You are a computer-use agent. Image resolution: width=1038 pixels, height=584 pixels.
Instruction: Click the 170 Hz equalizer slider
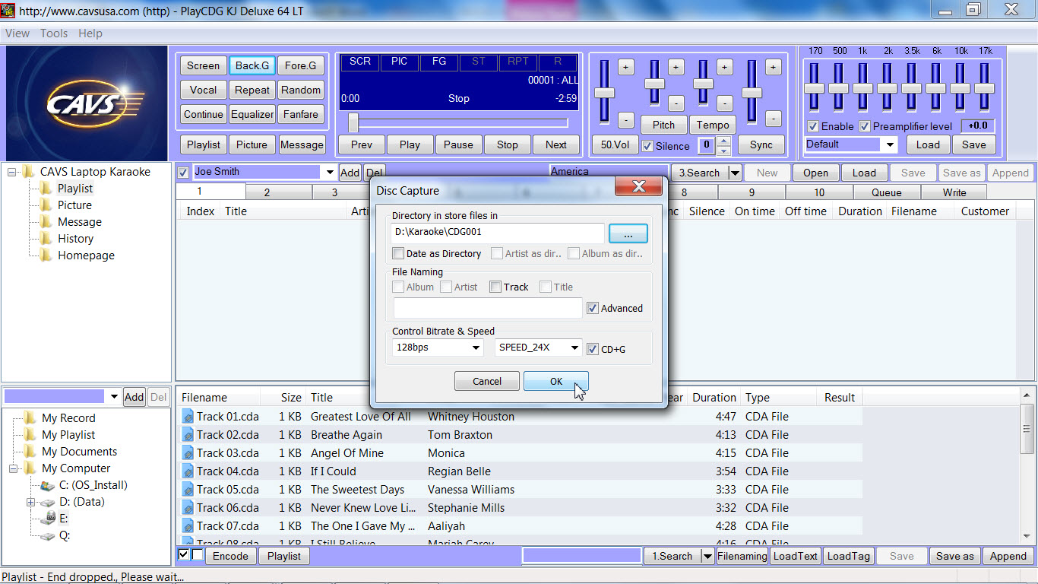click(815, 88)
